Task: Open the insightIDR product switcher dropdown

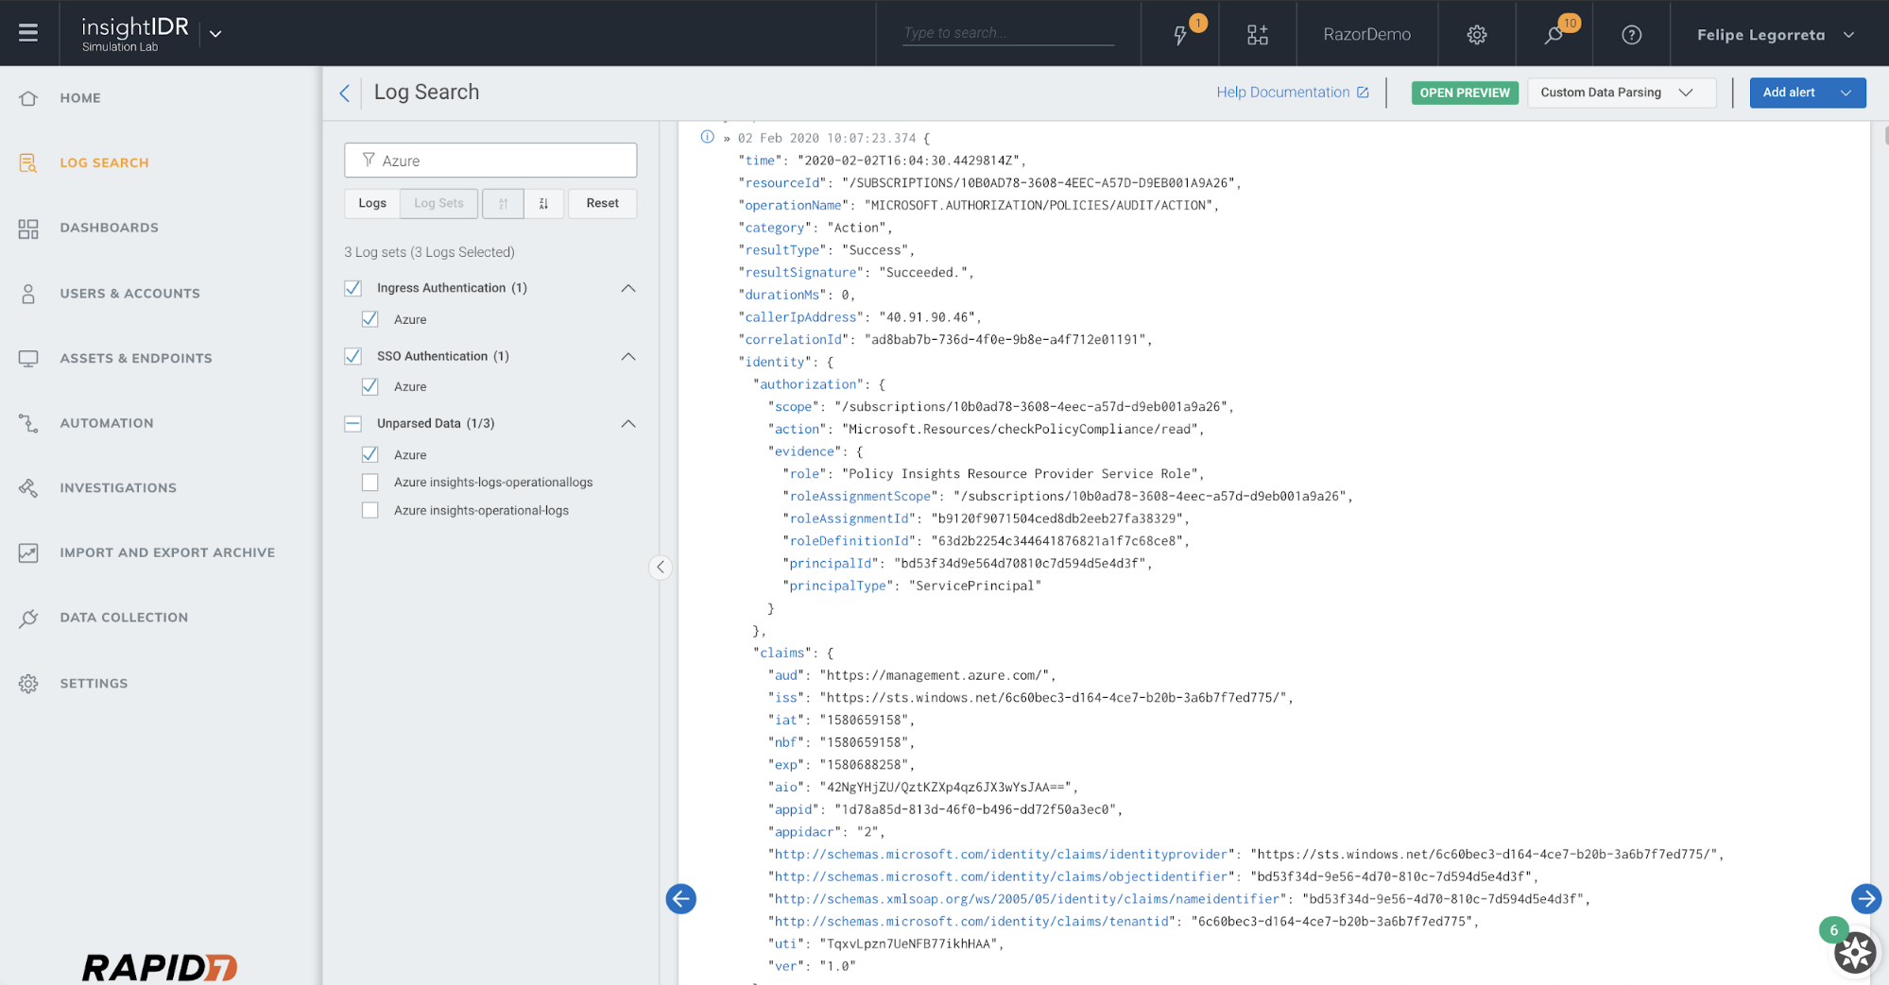Action: click(215, 34)
